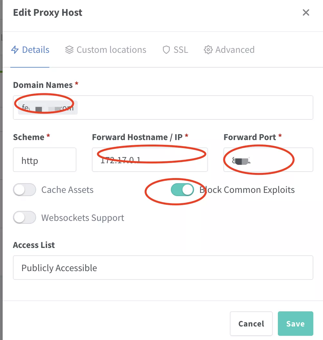
Task: Save the proxy host settings
Action: click(295, 324)
